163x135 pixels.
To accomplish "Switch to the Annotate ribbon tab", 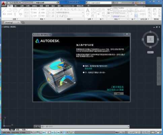I will [22, 6].
